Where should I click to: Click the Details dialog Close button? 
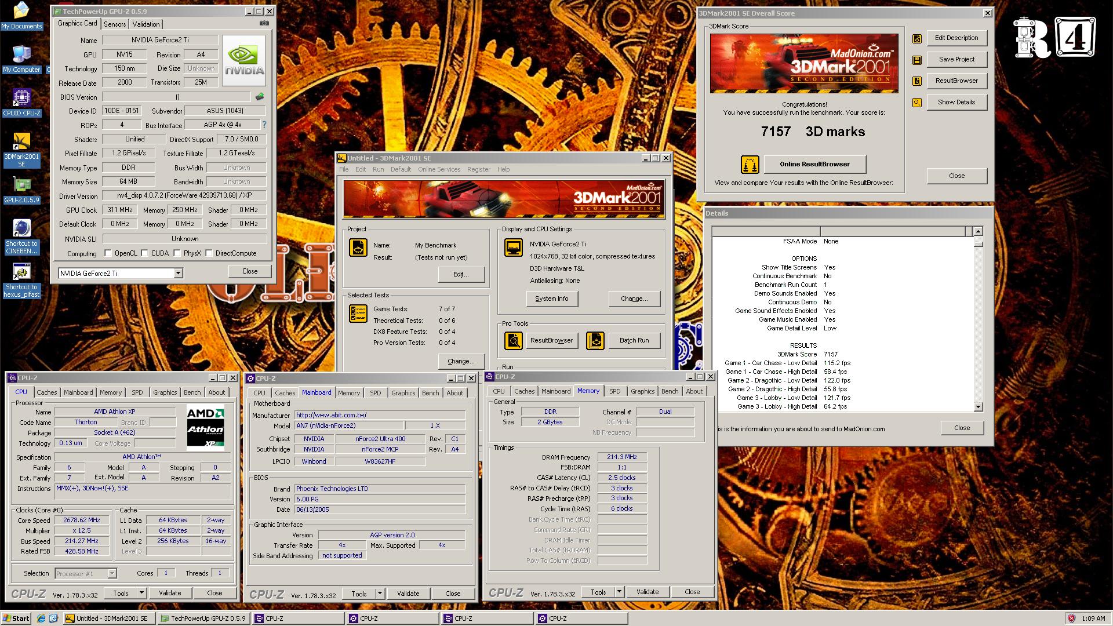click(x=962, y=428)
